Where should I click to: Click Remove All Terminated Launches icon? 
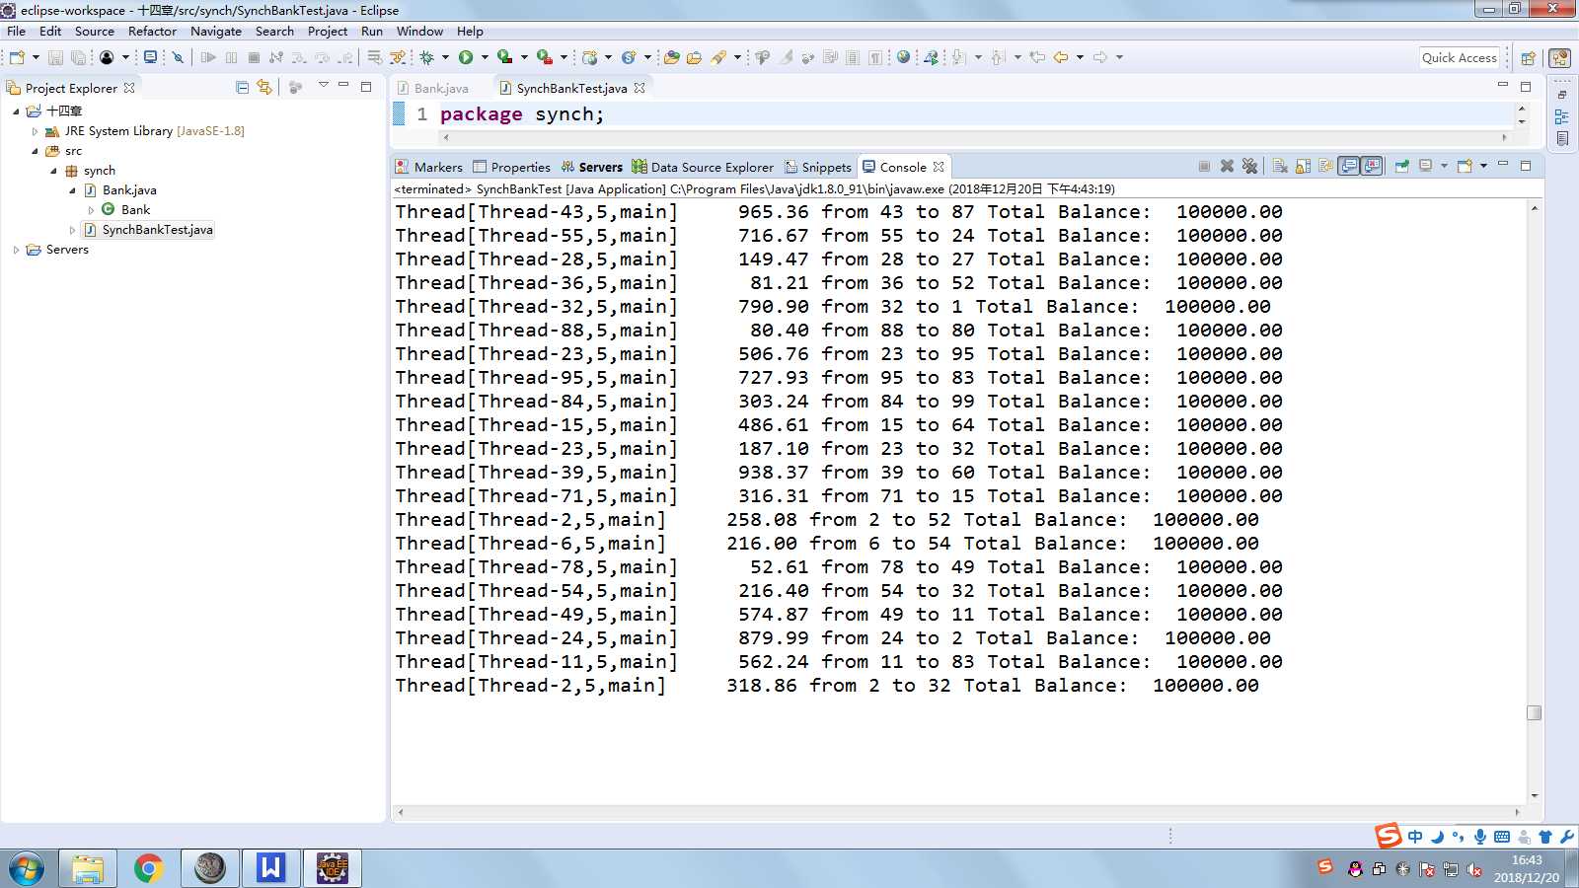1249,166
